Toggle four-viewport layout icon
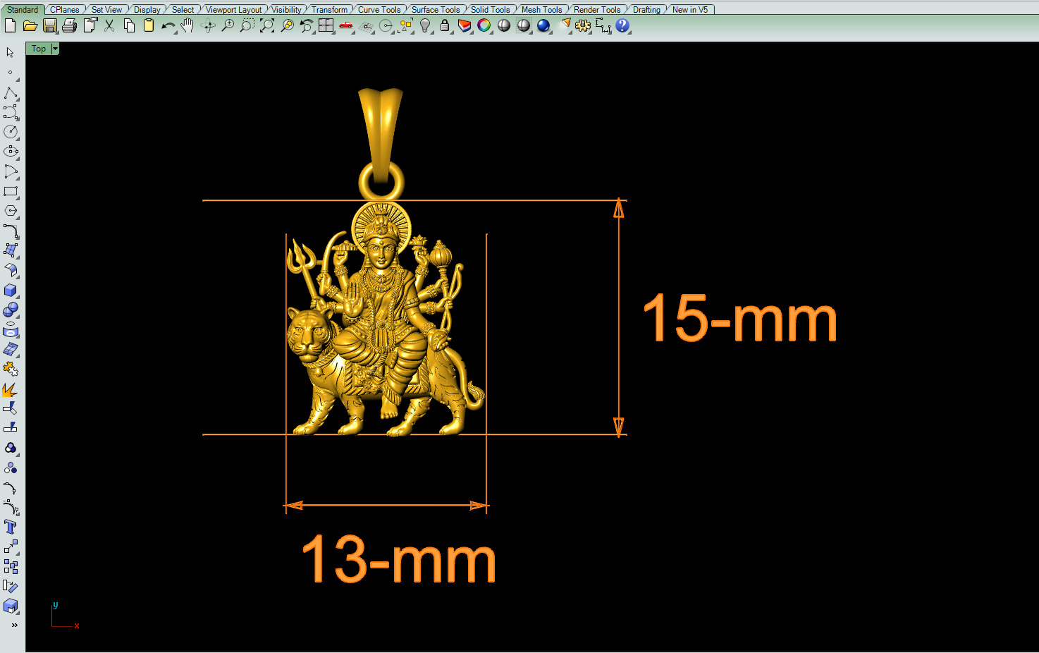Screen dimensions: 1039x653 [x=326, y=25]
